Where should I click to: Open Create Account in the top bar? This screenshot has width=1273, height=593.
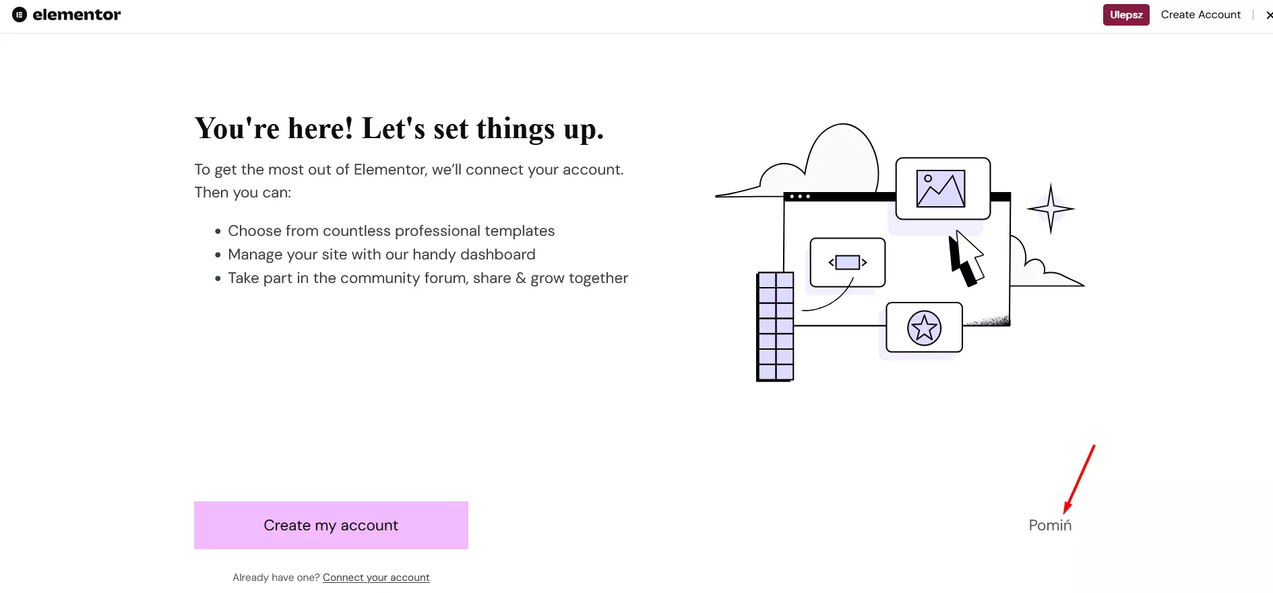pyautogui.click(x=1200, y=15)
